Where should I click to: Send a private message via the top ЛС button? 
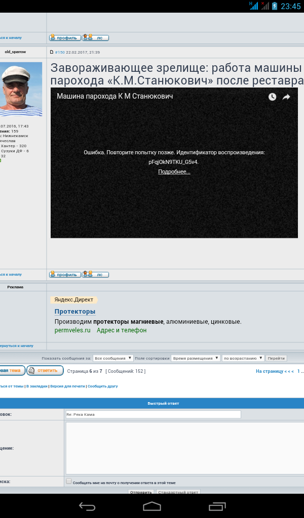pyautogui.click(x=96, y=37)
